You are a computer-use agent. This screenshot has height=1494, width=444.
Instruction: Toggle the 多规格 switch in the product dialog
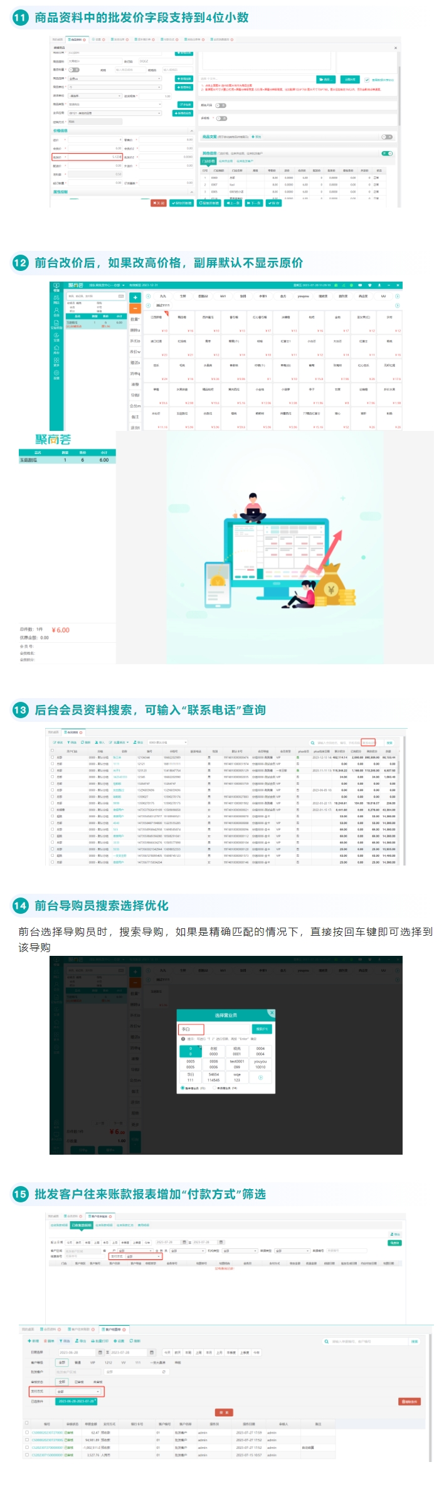[x=221, y=118]
